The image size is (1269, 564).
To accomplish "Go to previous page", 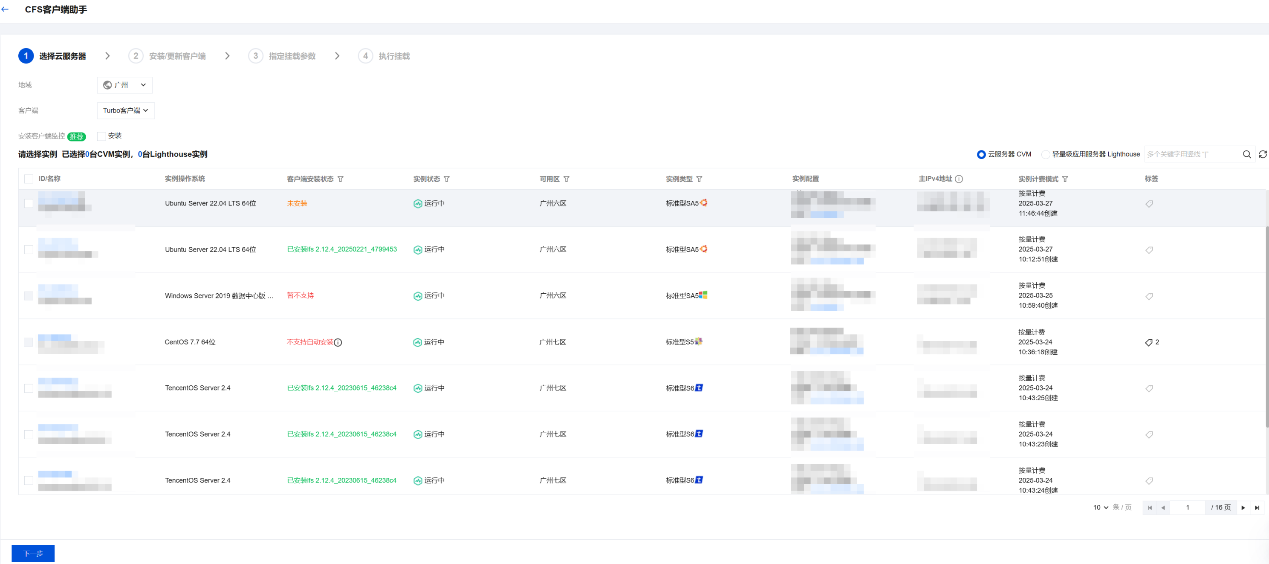I will (x=1162, y=508).
